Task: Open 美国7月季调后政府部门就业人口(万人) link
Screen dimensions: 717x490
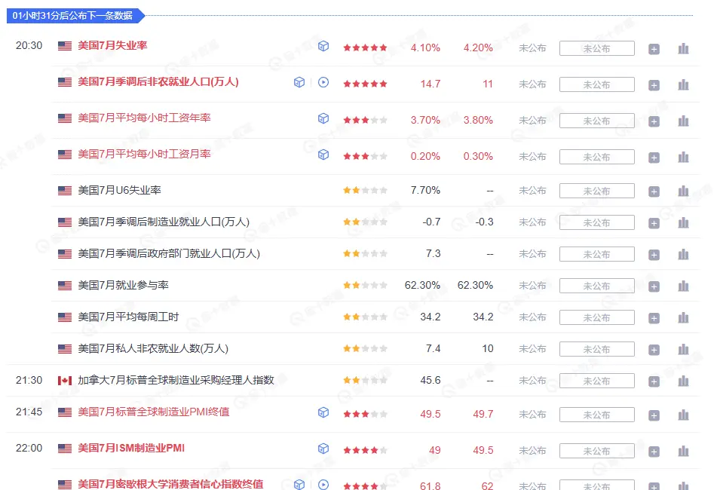Action: click(169, 253)
